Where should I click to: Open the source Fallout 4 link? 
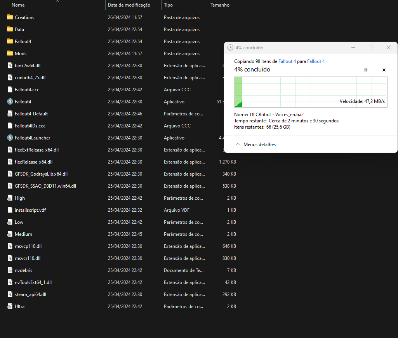coord(287,61)
